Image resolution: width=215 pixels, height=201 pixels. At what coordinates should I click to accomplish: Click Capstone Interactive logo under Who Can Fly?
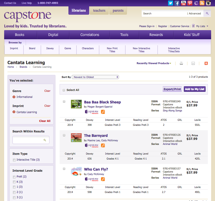point(92,179)
